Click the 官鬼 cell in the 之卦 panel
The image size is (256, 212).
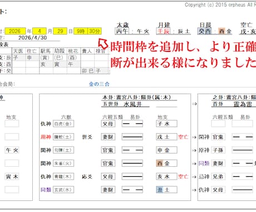[218, 137]
